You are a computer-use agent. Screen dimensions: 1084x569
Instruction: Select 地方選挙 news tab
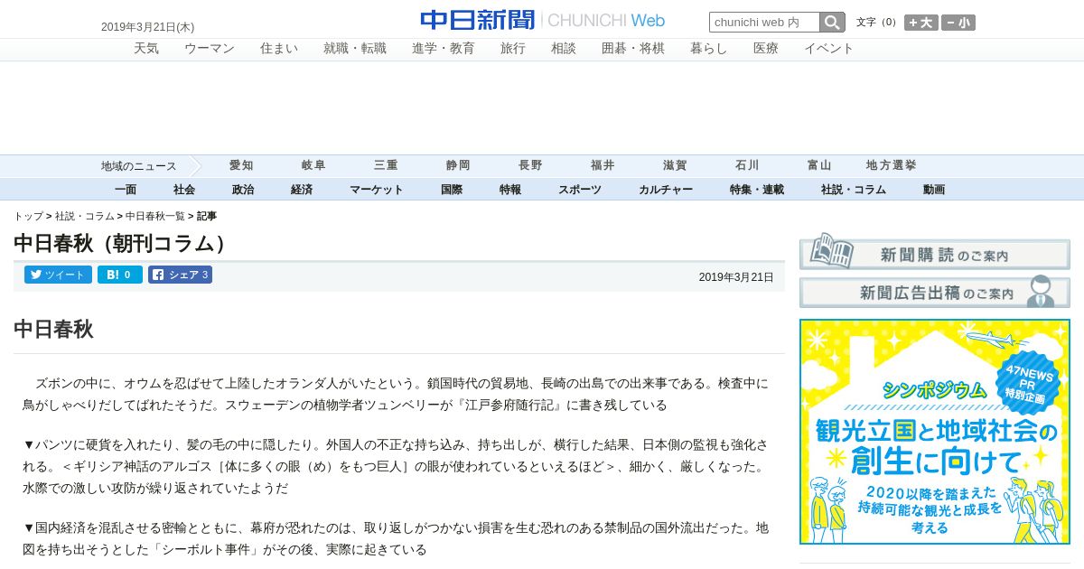click(892, 165)
